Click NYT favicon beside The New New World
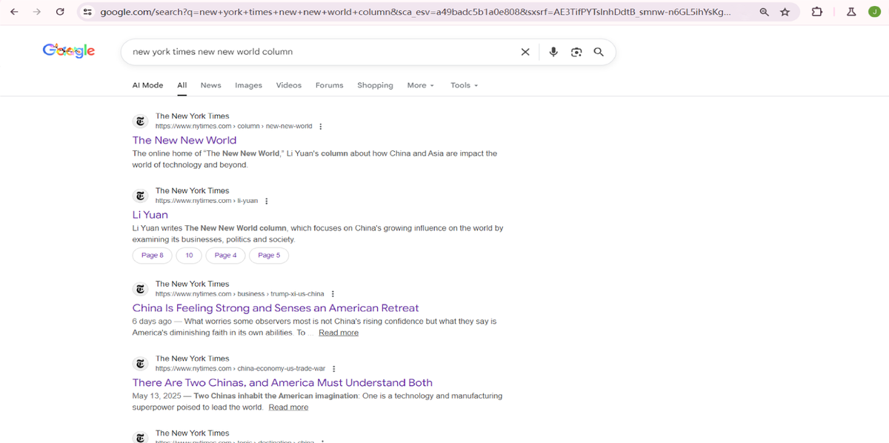Viewport: 889px width, 443px height. (x=139, y=121)
